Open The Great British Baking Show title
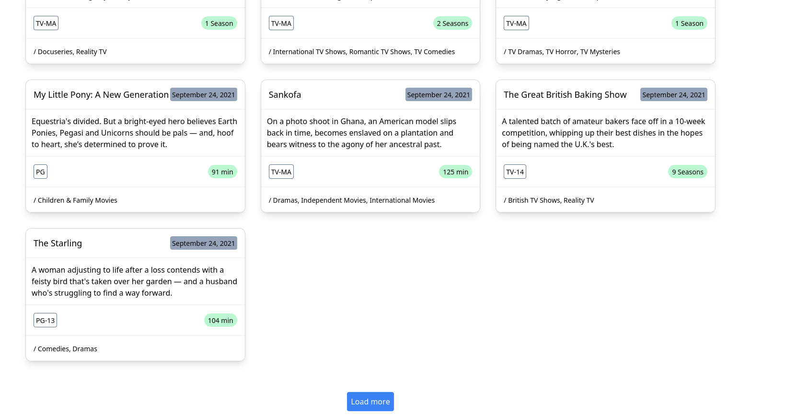This screenshot has width=809, height=415. 565,95
